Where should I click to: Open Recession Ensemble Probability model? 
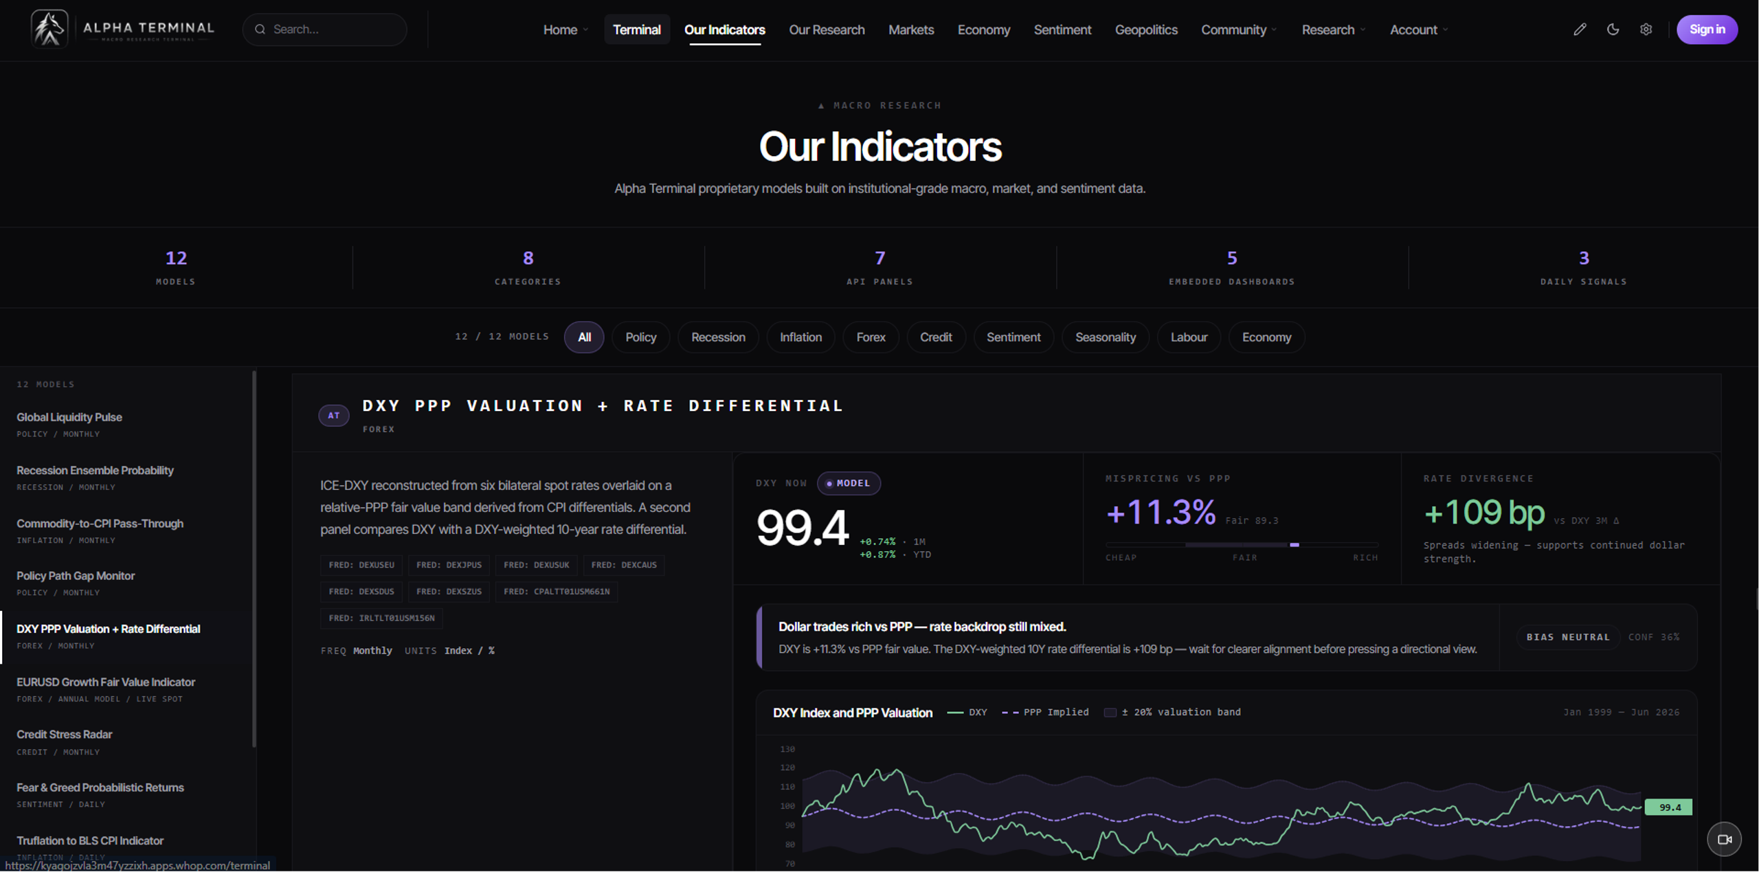click(126, 478)
